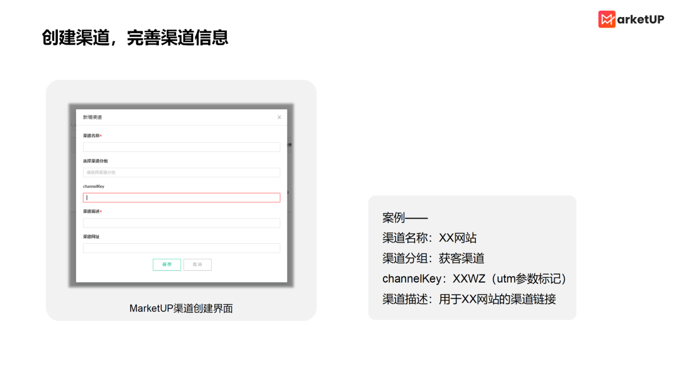Click inside the 渠道描述 input field

[181, 222]
